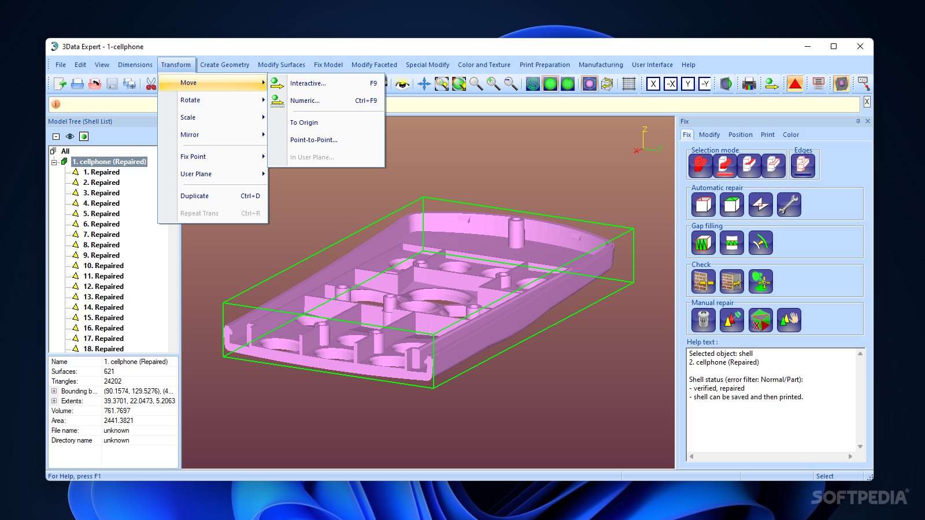
Task: Select the wireframe sphere display mode
Action: coord(533,84)
